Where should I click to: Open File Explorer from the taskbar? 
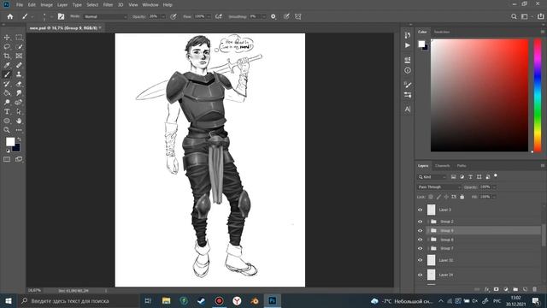pyautogui.click(x=166, y=300)
